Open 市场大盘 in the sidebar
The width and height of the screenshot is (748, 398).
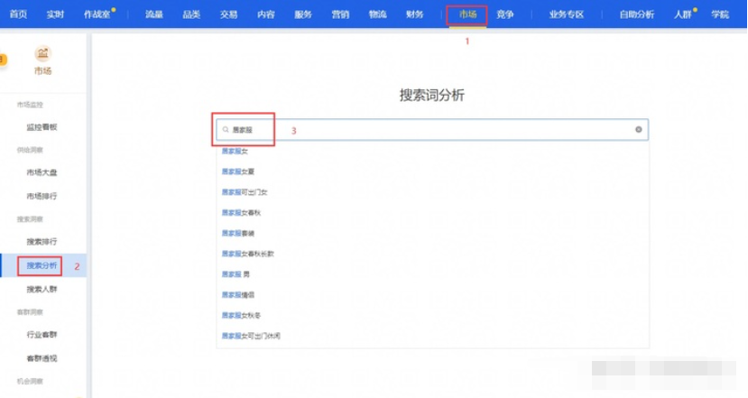42,172
